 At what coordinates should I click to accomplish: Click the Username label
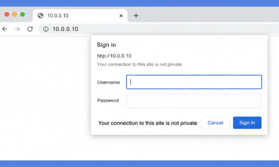pos(108,82)
